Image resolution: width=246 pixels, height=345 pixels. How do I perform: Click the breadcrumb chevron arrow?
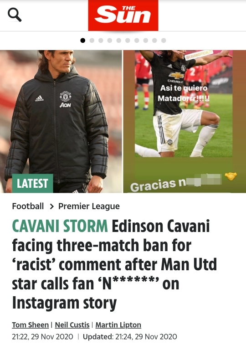click(x=51, y=206)
